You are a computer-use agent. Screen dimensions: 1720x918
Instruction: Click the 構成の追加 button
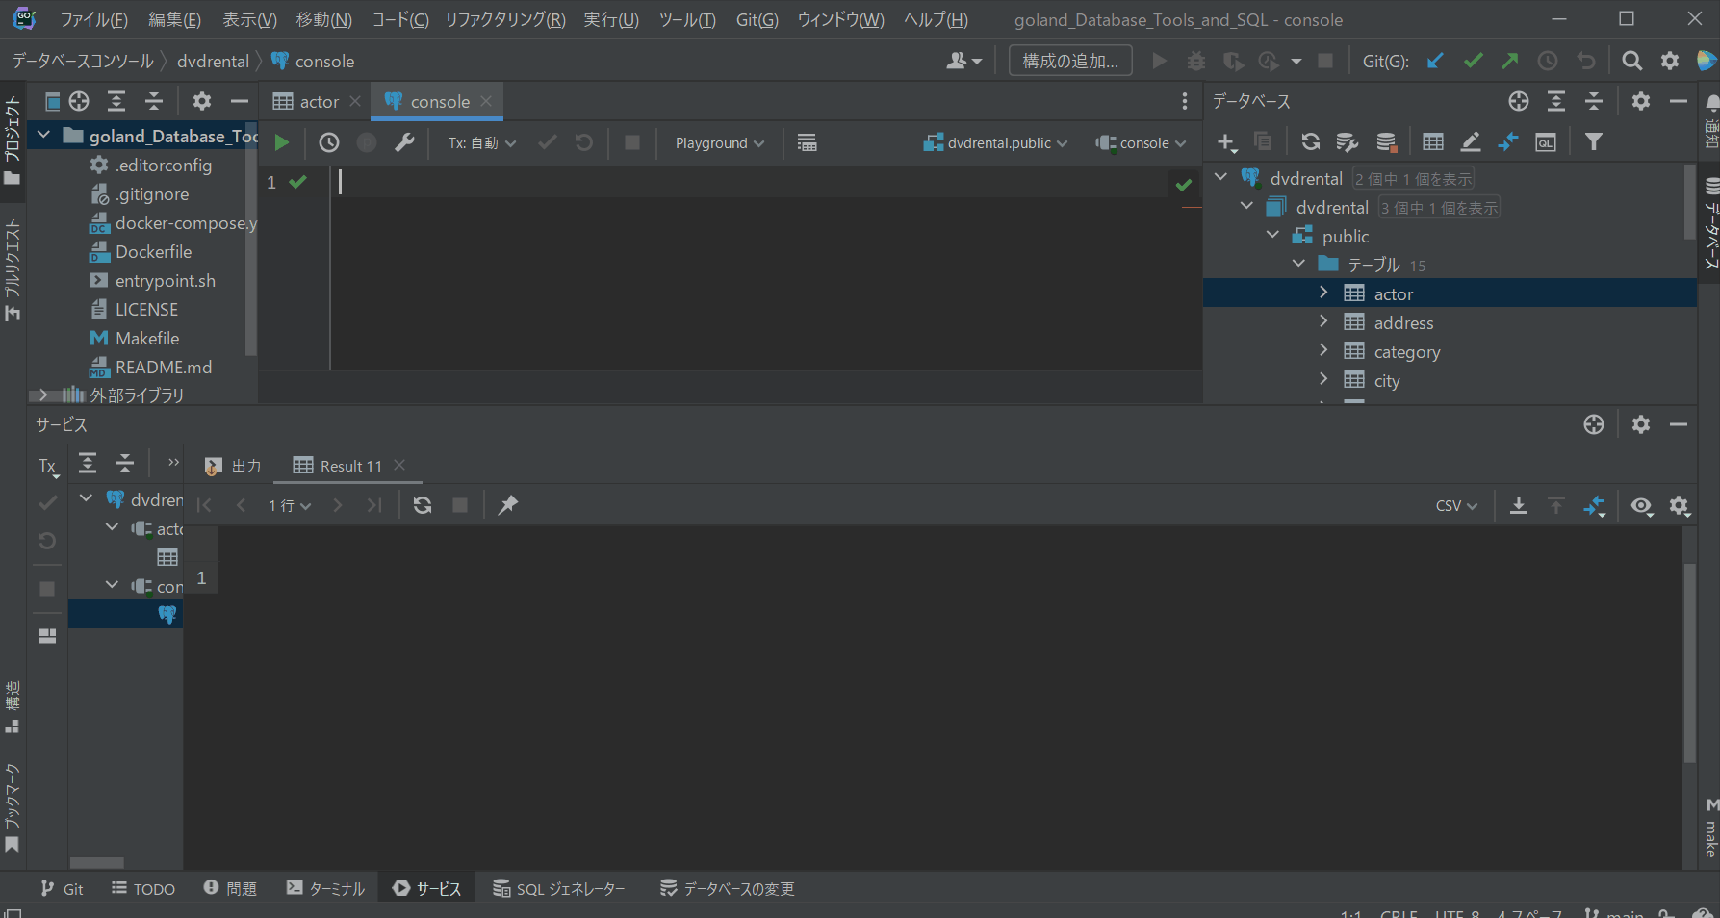1070,61
